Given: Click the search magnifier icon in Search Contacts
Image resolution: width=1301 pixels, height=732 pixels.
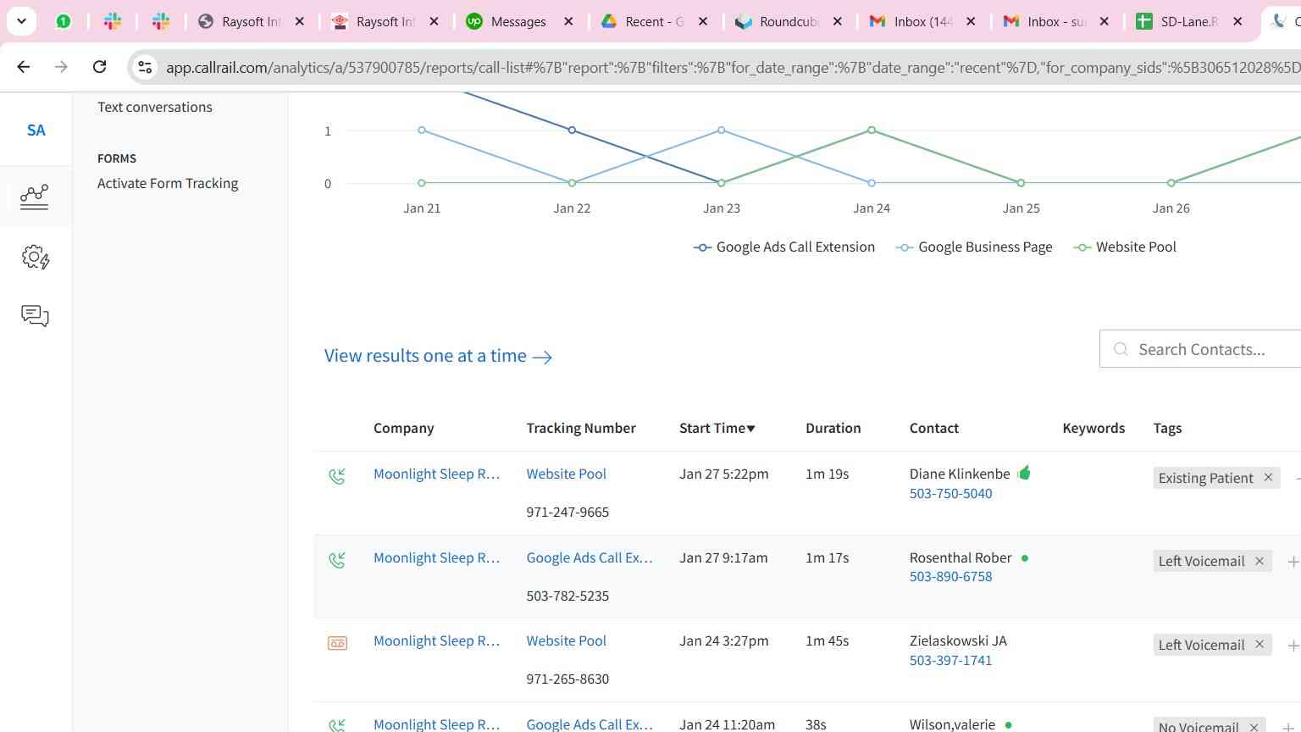Looking at the screenshot, I should [1121, 349].
